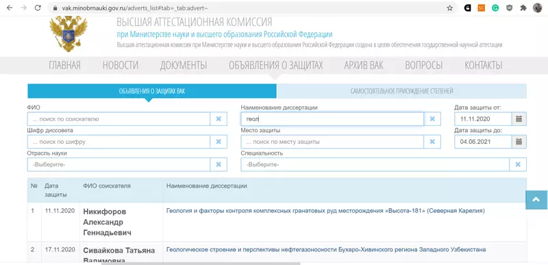Click the date cell 11.11.2020 in row 1
The image size is (548, 265).
point(60,211)
